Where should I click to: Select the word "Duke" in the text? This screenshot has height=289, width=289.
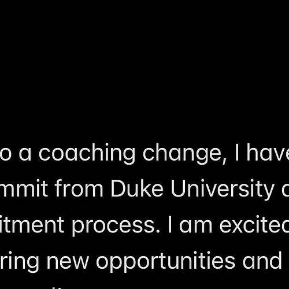(137, 188)
